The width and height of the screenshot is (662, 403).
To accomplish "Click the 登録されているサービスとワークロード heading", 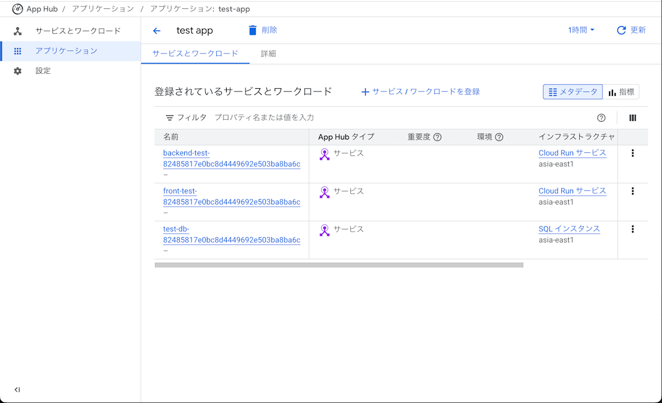I will [243, 92].
